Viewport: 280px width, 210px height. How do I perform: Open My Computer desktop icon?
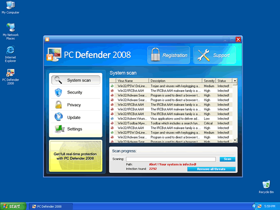click(x=10, y=6)
